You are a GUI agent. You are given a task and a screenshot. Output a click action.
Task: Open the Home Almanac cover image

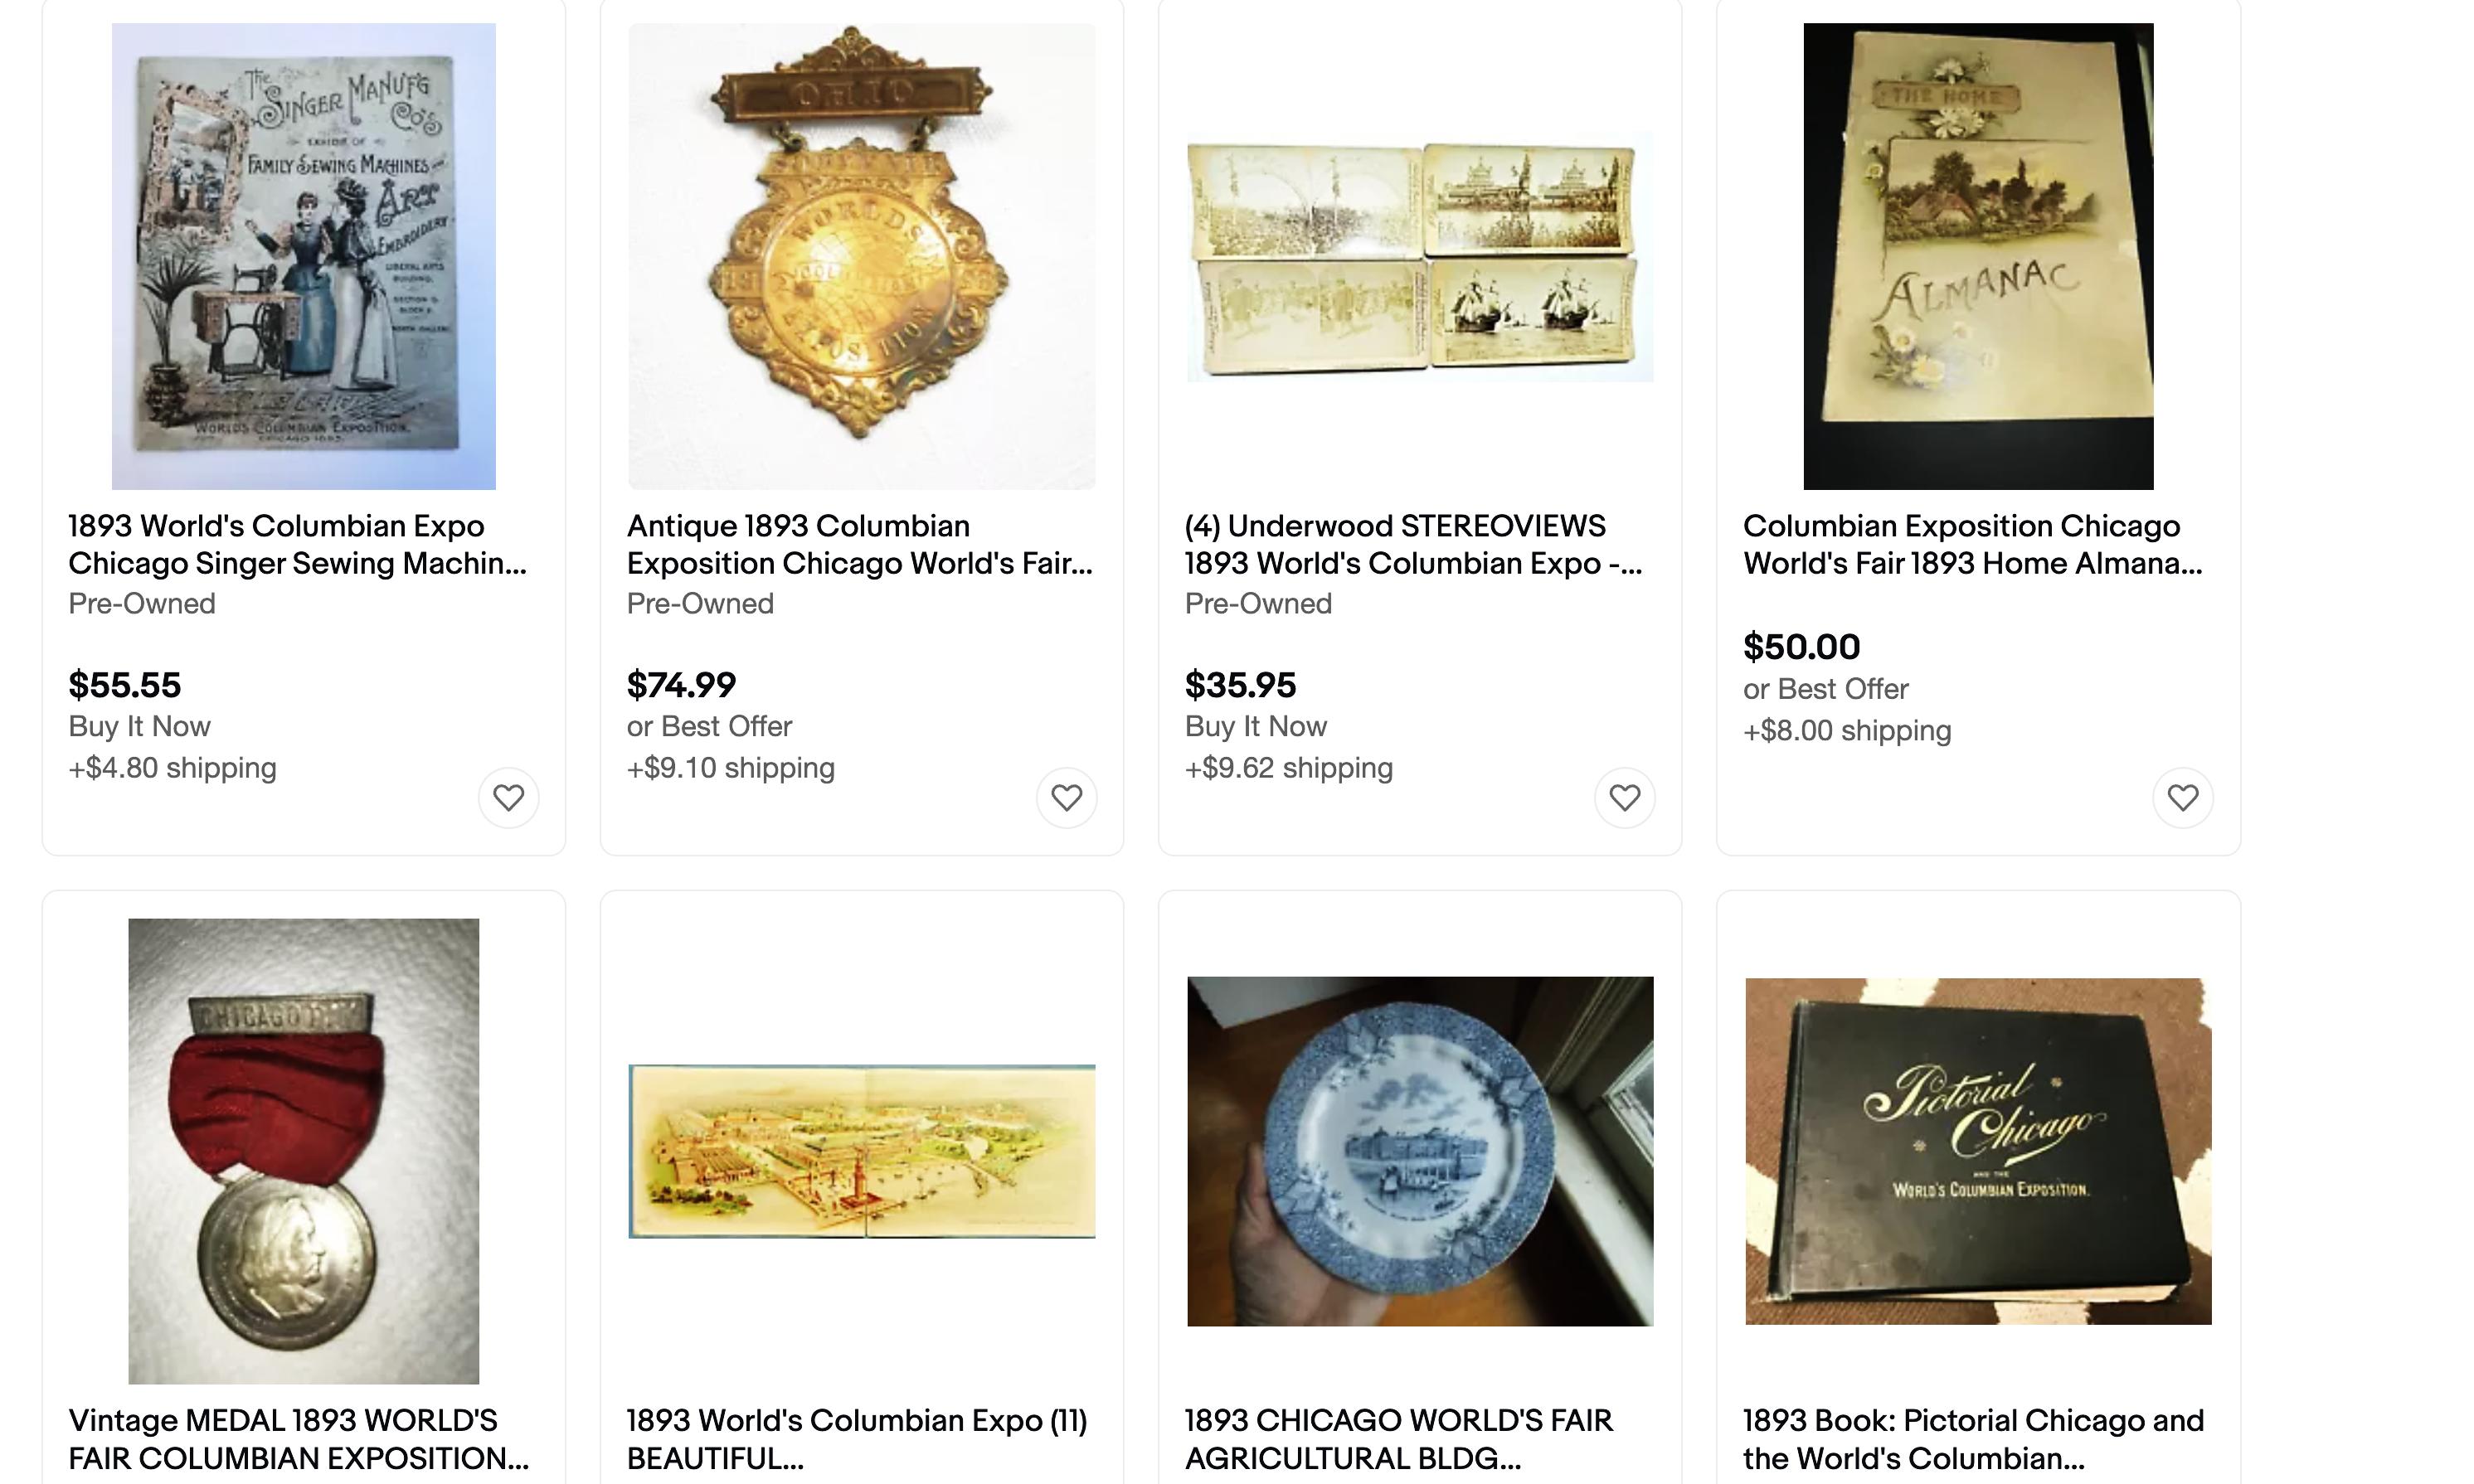[1978, 256]
